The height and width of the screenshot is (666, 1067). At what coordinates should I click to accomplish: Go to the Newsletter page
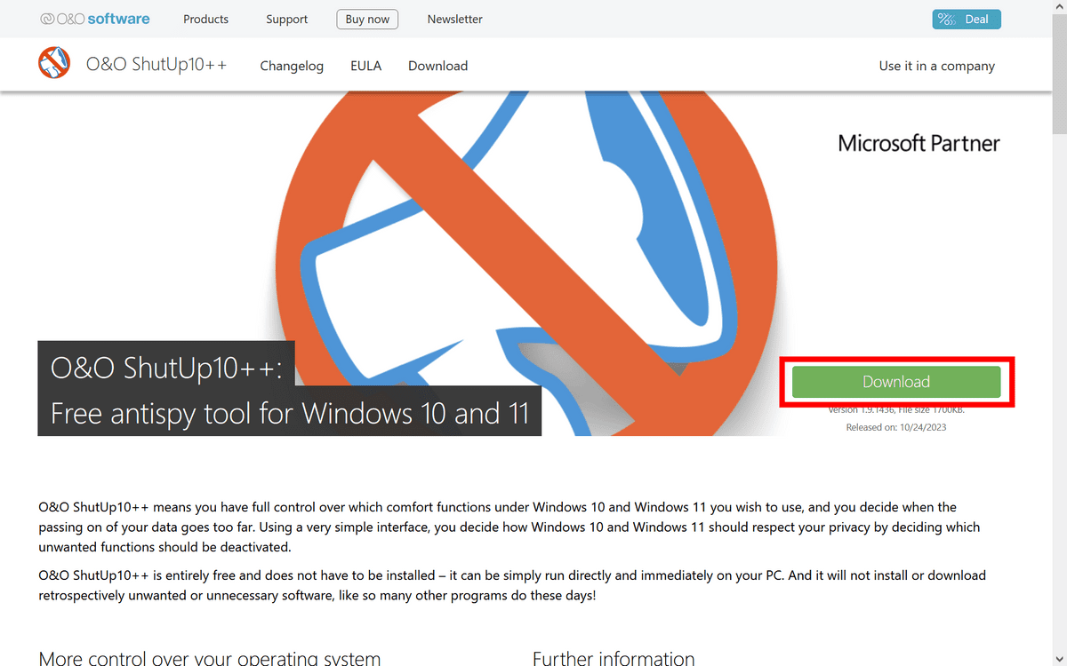454,19
